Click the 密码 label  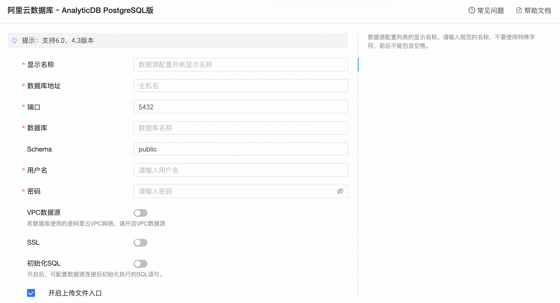tap(34, 191)
